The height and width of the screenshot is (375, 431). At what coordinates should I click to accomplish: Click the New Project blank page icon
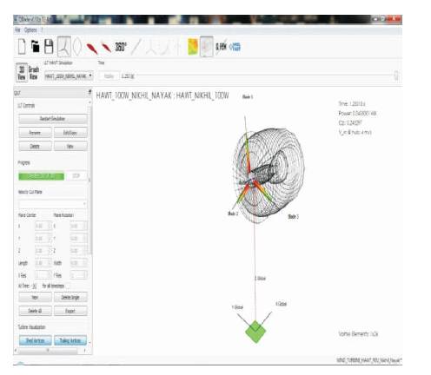(22, 47)
